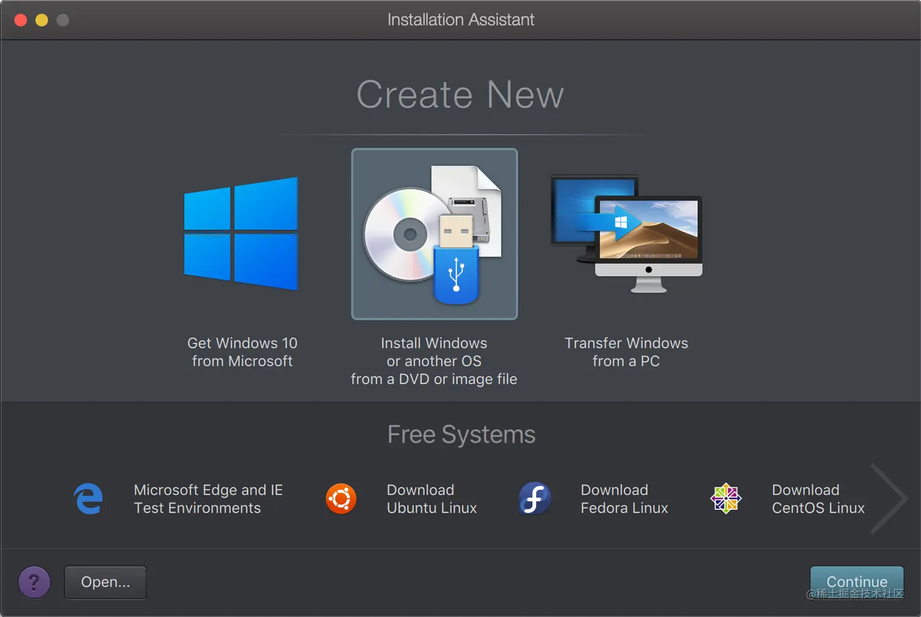Select "Download CentOS Linux" text
The width and height of the screenshot is (921, 617).
pyautogui.click(x=818, y=499)
